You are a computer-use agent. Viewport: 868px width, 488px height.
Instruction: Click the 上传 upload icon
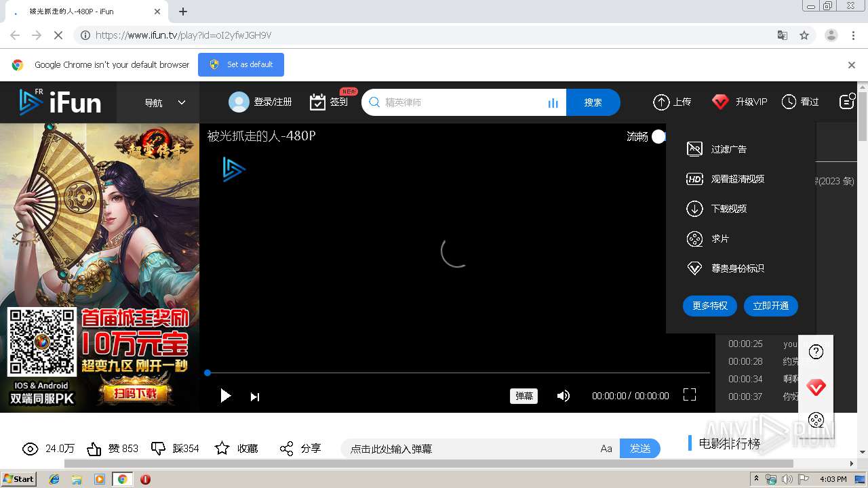pos(661,102)
